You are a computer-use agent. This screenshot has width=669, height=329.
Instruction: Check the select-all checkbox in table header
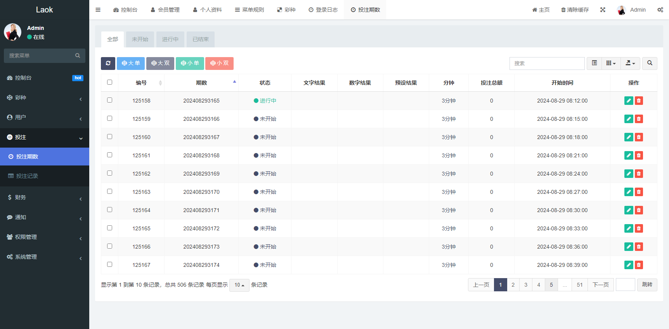109,82
